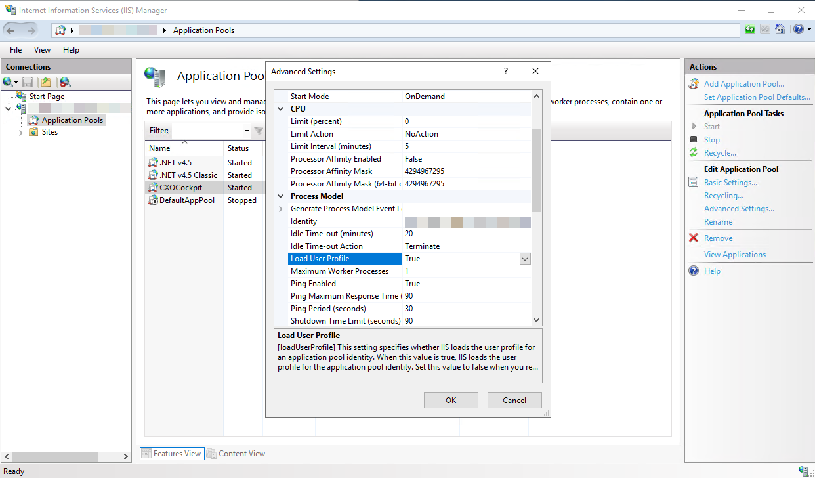Open the dropdown arrow beside the toolbar Help icon
815x478 pixels.
point(809,30)
